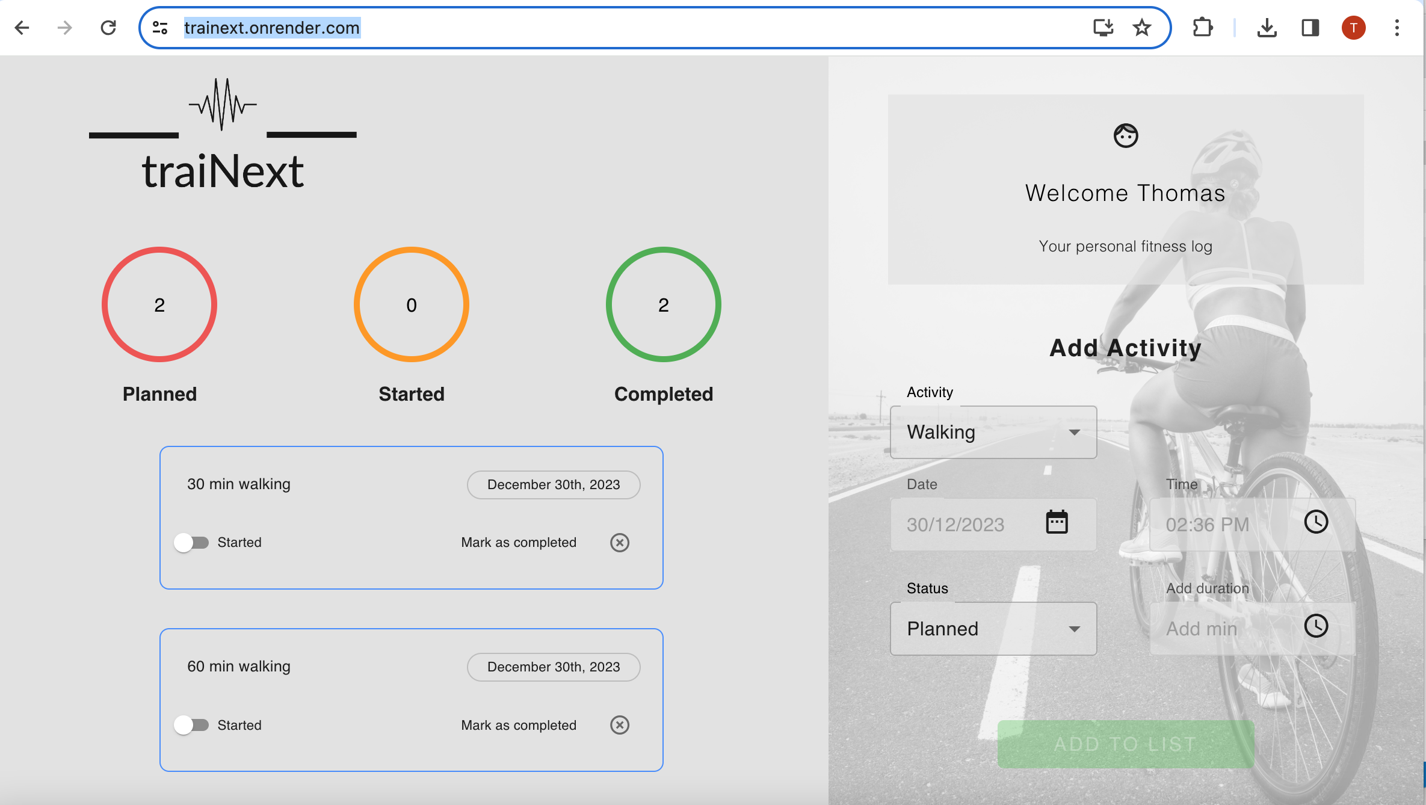
Task: Delete the 30 min walking activity
Action: click(x=620, y=543)
